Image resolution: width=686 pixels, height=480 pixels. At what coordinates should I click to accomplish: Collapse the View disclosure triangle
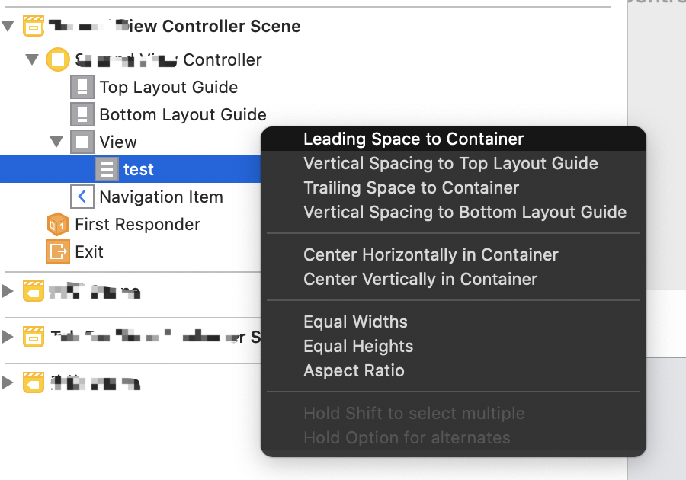tap(56, 142)
